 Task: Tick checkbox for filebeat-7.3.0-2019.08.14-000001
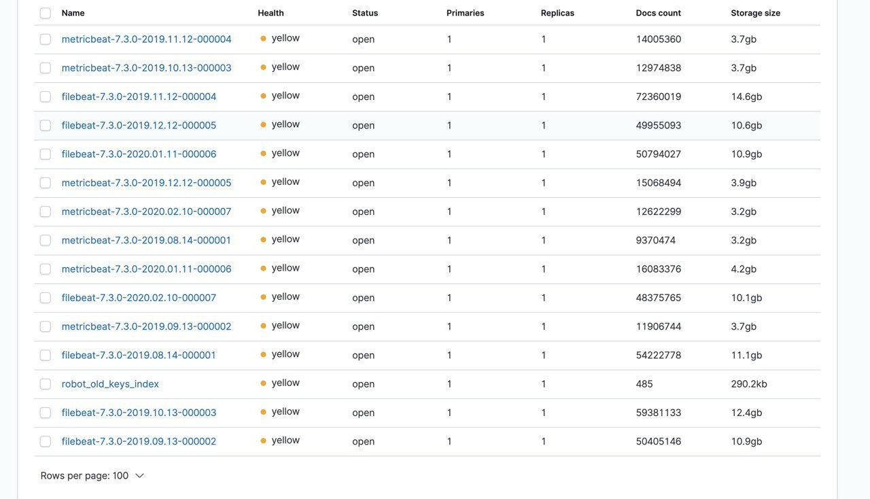coord(46,355)
